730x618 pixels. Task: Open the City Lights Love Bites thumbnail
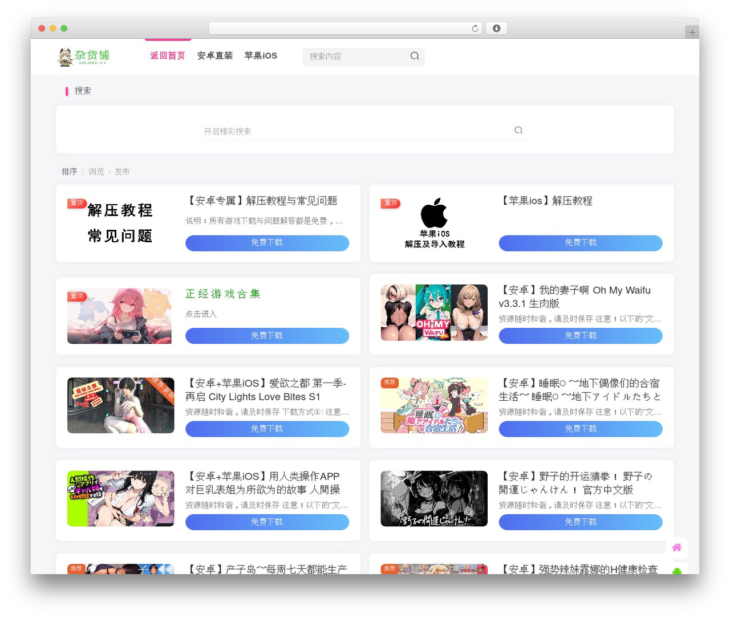[120, 405]
